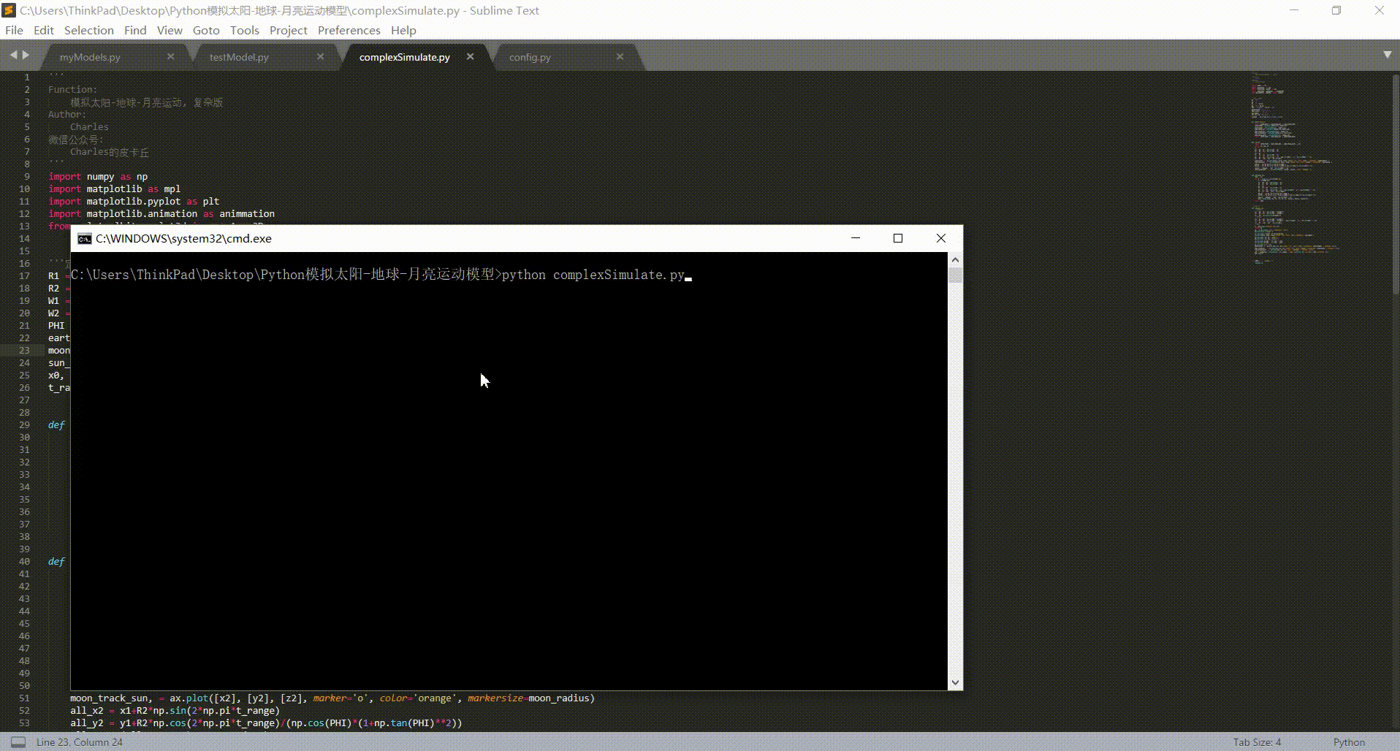Click cmd scrollbar down arrow
Viewport: 1400px width, 751px height.
[955, 682]
